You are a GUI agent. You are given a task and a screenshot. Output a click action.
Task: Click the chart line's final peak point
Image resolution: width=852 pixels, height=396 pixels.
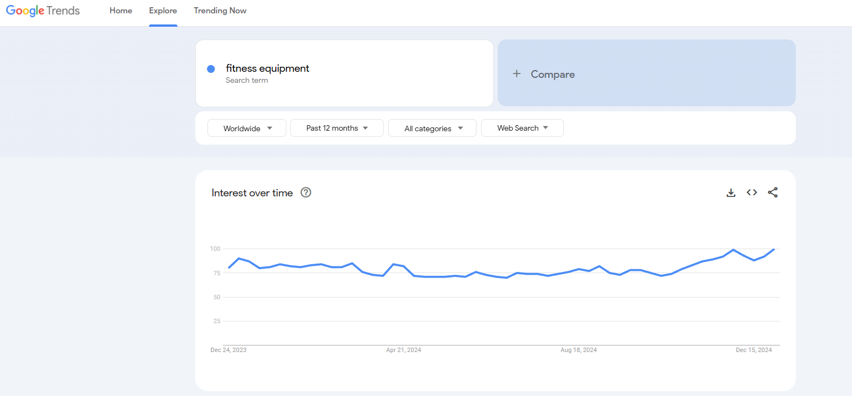(774, 249)
